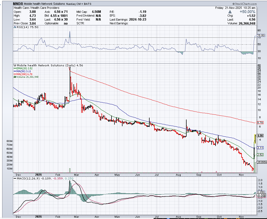Click the 3.11 MA(50) axis value tag
This screenshot has height=219, width=267.
[260, 148]
